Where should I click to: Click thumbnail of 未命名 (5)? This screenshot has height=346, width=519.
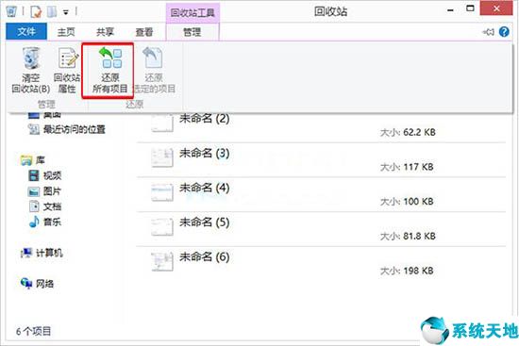coord(162,226)
